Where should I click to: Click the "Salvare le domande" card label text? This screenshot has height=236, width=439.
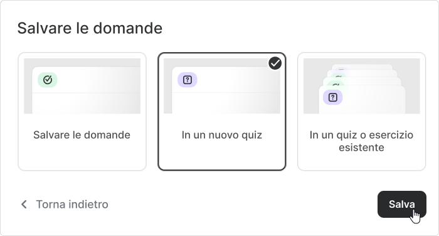(x=82, y=135)
